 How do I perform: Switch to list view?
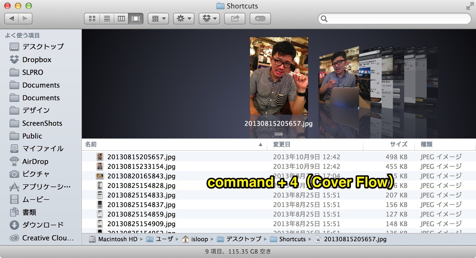tap(107, 19)
